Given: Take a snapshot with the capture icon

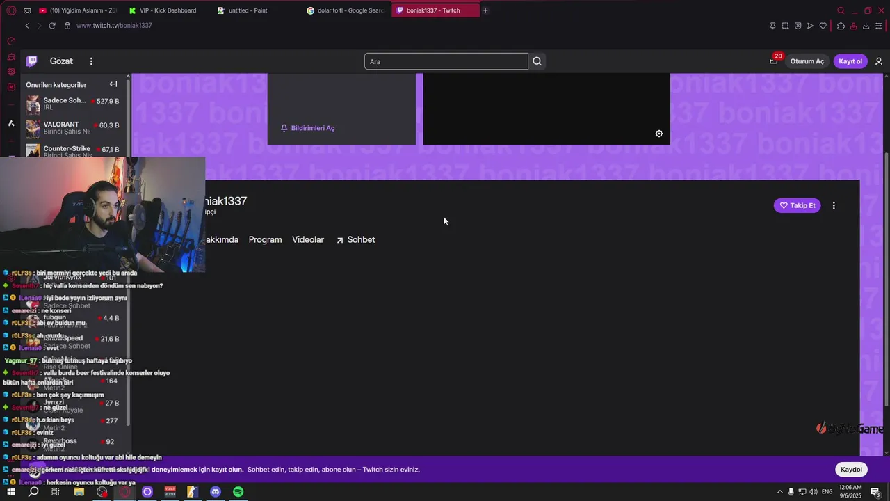Looking at the screenshot, I should click(785, 26).
